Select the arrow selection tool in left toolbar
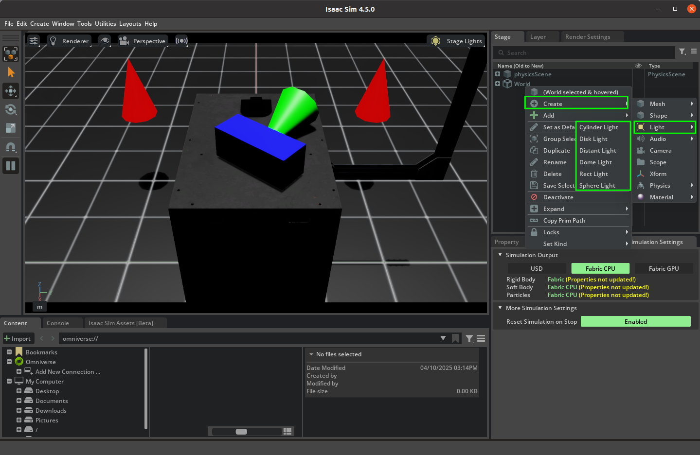 click(x=11, y=72)
